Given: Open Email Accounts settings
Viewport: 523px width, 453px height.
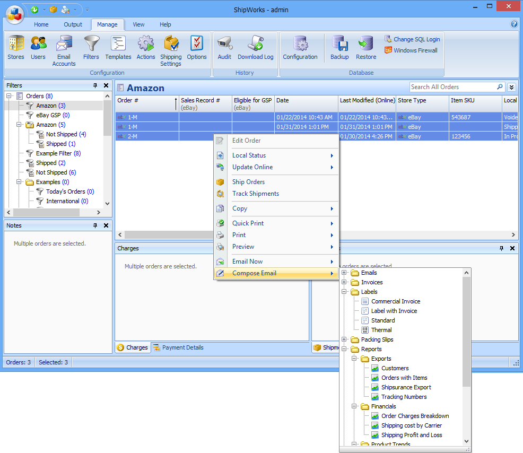Looking at the screenshot, I should click(64, 51).
